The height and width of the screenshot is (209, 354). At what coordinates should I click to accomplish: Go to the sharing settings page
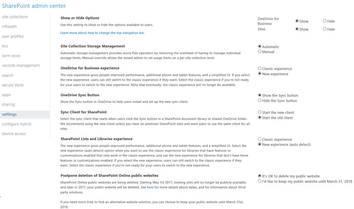point(8,104)
